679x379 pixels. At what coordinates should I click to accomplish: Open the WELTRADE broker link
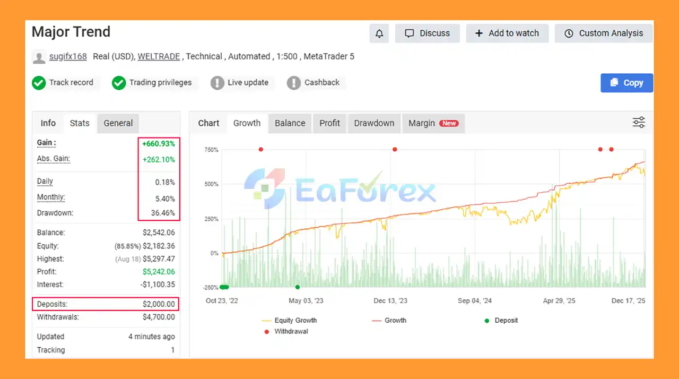tap(159, 56)
